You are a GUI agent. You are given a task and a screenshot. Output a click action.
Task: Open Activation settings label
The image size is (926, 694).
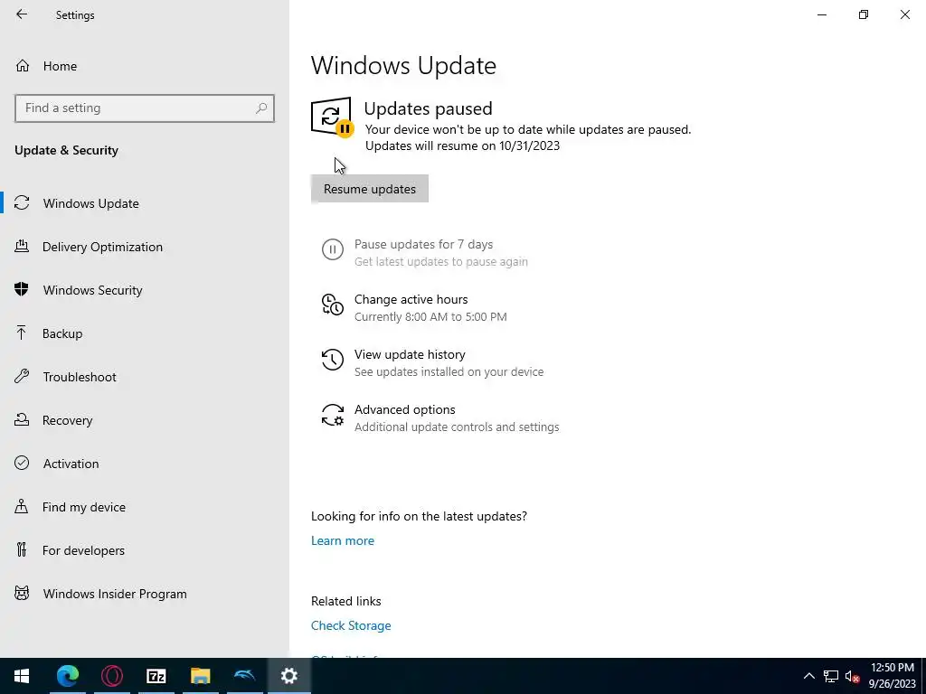[71, 464]
